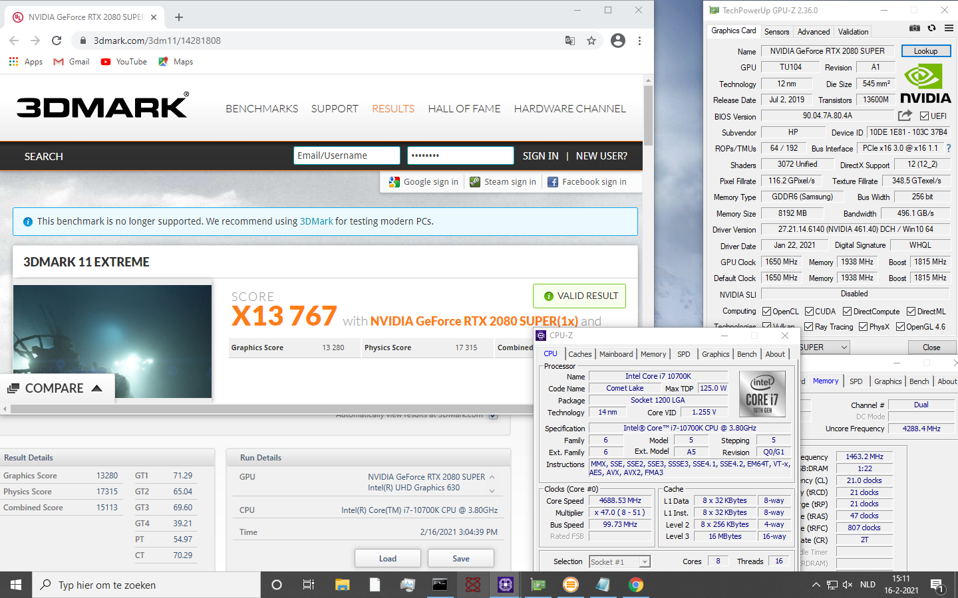The height and width of the screenshot is (598, 958).
Task: Toggle the OpenGL 4.6 checkbox
Action: click(900, 326)
